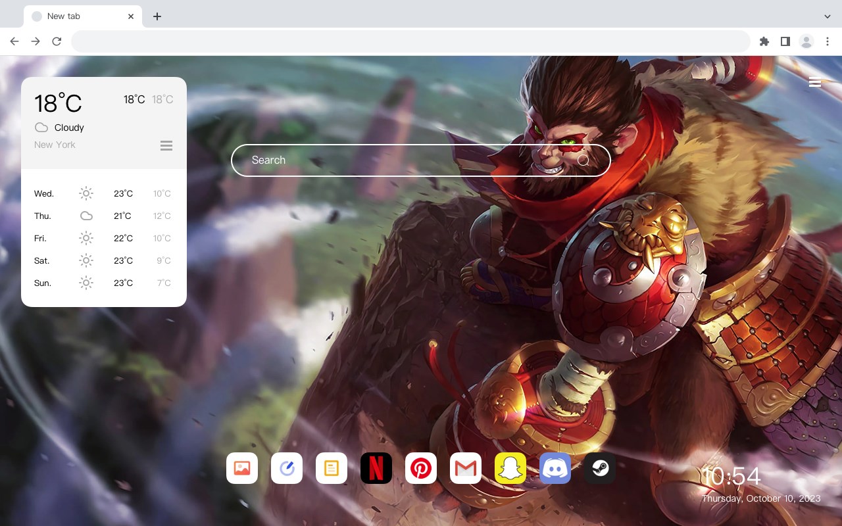
Task: Reload the page
Action: (57, 41)
